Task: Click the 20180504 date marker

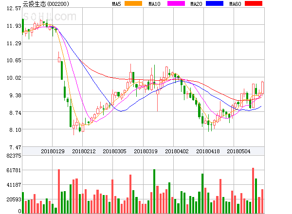Action: [238, 151]
